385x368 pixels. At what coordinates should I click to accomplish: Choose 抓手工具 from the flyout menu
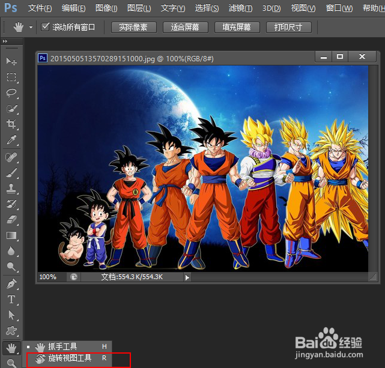click(67, 346)
